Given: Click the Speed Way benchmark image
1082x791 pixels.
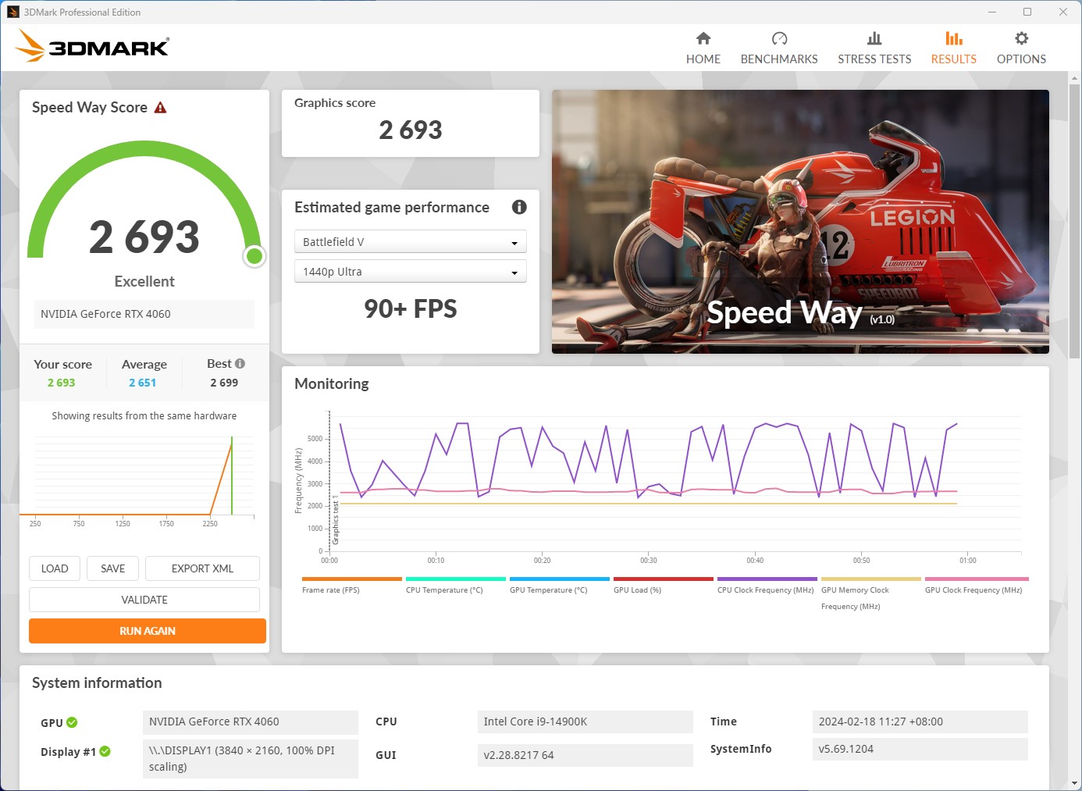Looking at the screenshot, I should coord(799,221).
